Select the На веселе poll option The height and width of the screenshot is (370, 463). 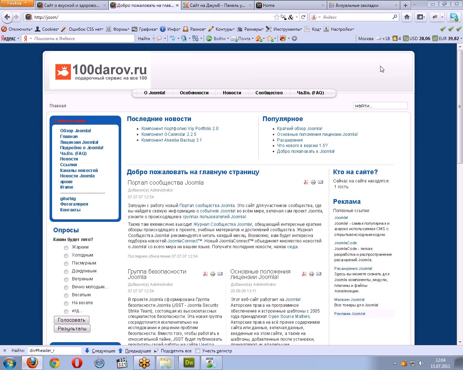[x=66, y=304]
